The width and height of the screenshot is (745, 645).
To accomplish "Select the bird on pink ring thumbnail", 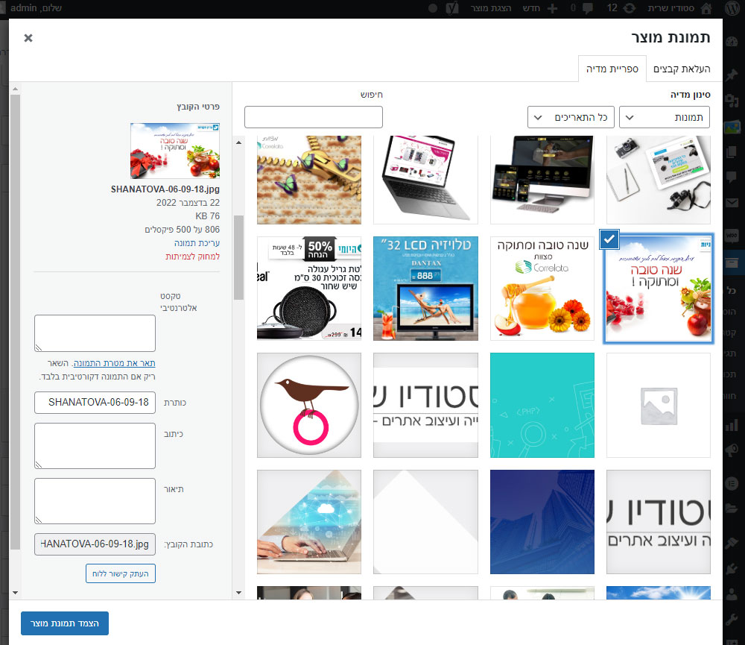I will (x=309, y=405).
